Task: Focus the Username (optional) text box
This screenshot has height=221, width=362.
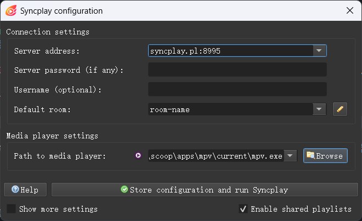Action: coord(237,90)
